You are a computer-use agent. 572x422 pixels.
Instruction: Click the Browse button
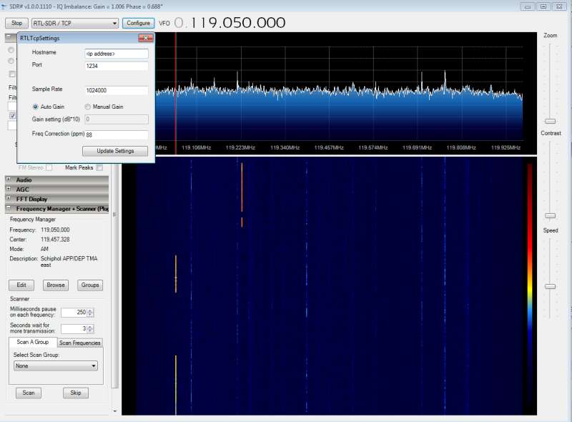click(x=56, y=285)
